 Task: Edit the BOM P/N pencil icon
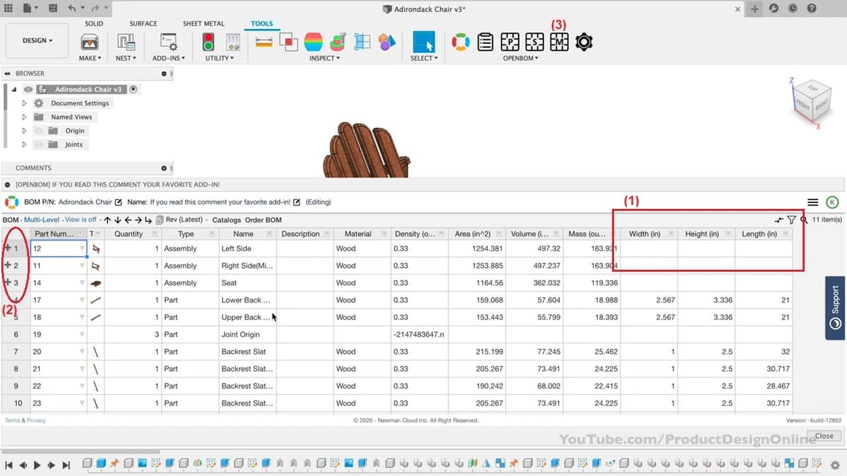119,202
